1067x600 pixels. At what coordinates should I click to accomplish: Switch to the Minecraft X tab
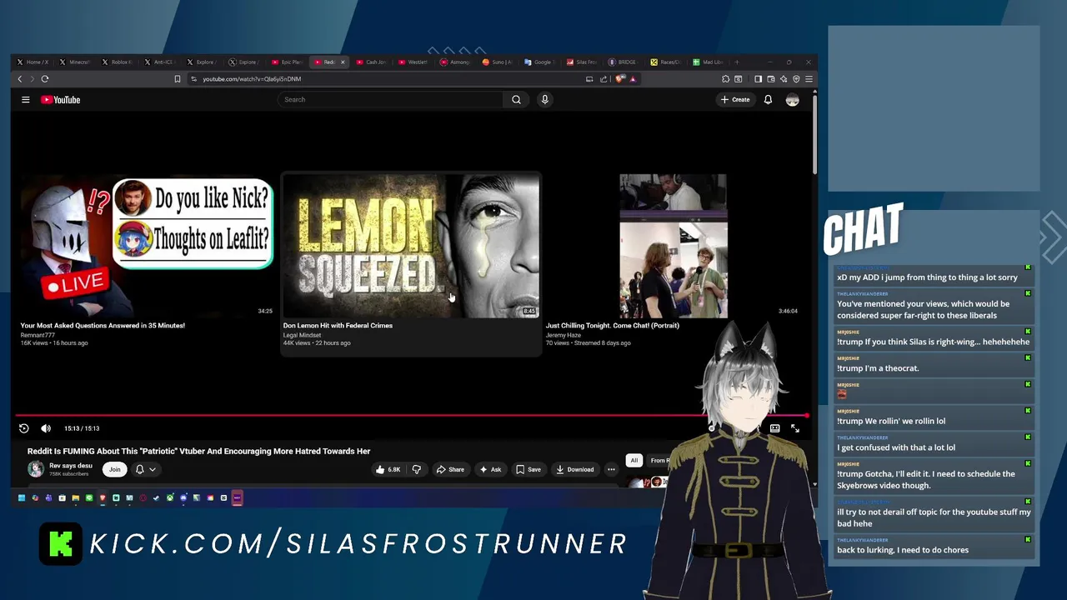click(x=75, y=62)
